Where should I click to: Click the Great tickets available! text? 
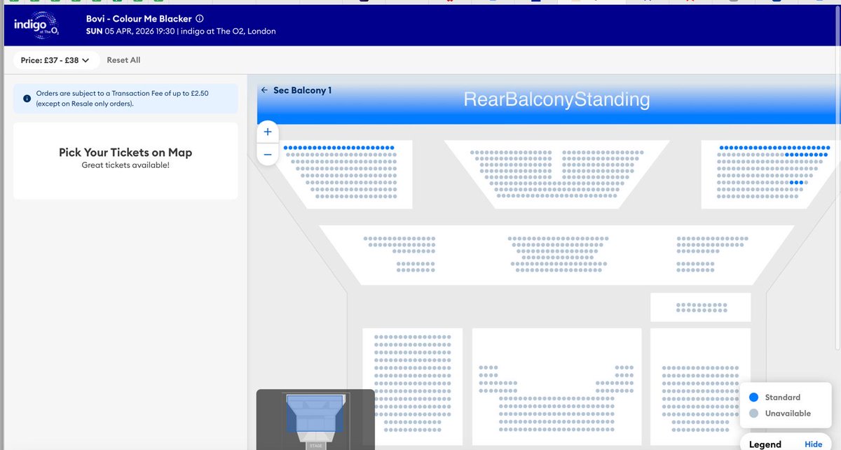[x=125, y=165]
